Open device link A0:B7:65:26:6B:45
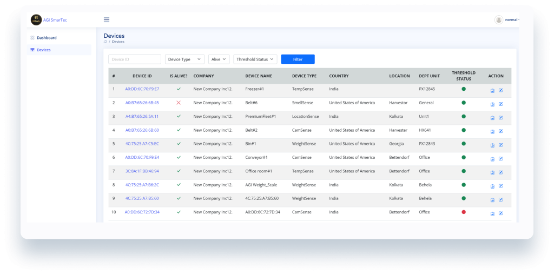The width and height of the screenshot is (554, 275). 142,103
